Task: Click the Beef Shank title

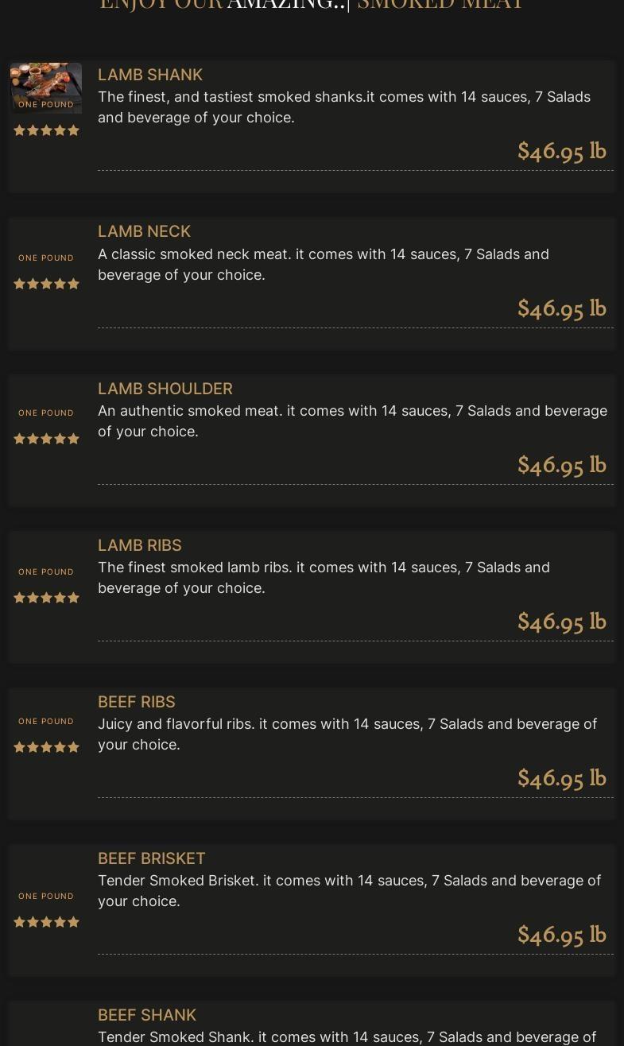Action: 147,1015
